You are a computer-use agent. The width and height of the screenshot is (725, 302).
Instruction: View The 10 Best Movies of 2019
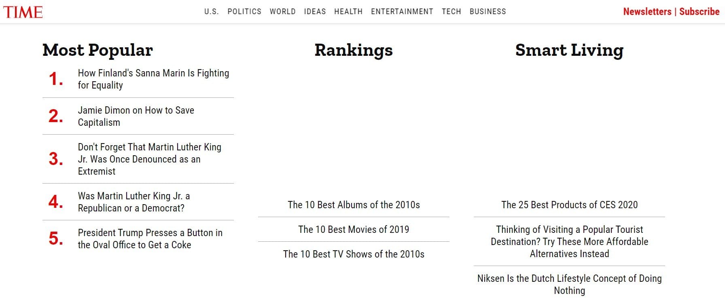[354, 230]
